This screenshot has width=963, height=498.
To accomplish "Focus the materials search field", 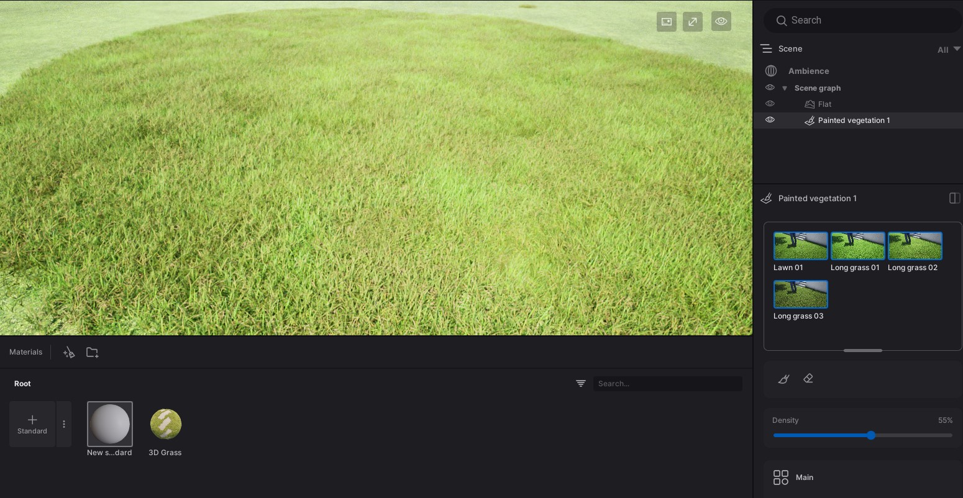I will (x=667, y=384).
